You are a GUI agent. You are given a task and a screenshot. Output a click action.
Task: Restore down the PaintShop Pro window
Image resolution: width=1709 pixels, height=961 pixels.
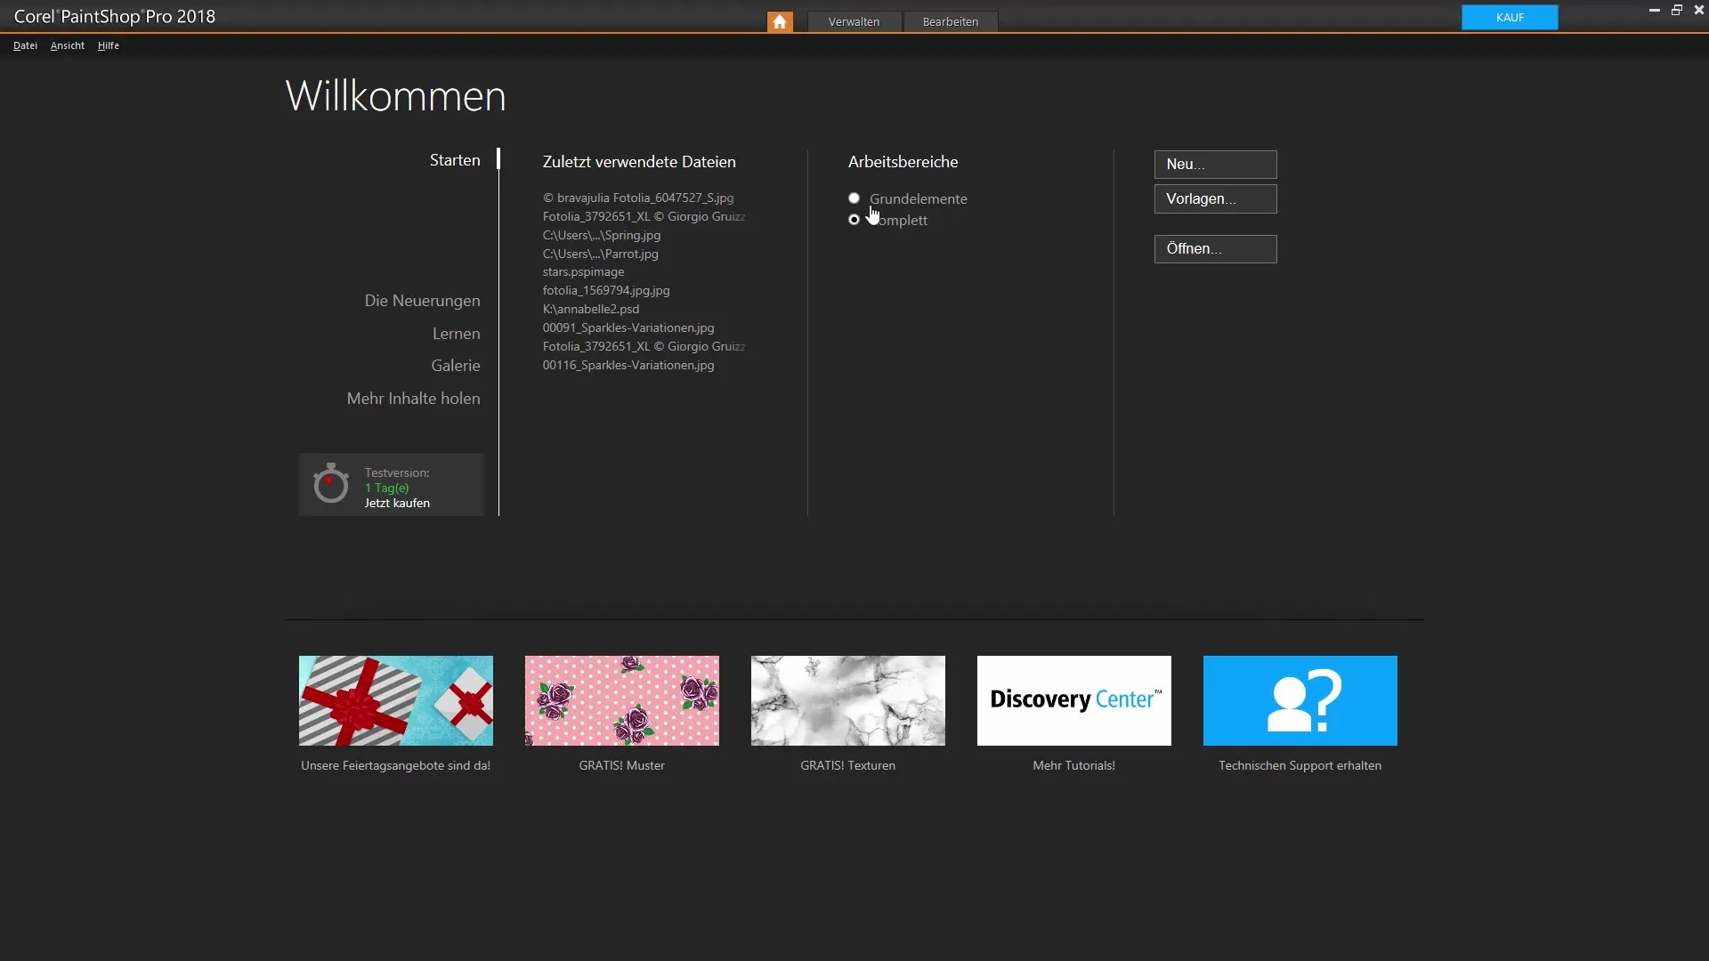pos(1677,10)
